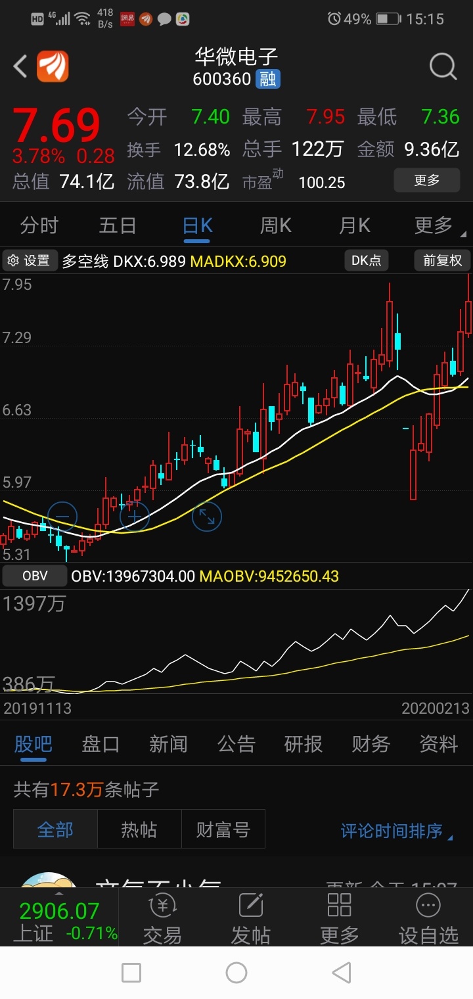Open the 盘口 tab
The image size is (473, 999).
pyautogui.click(x=101, y=744)
